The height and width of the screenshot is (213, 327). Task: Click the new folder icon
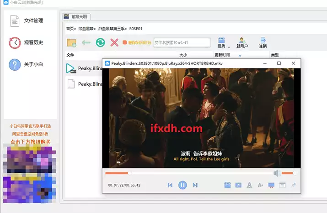71,42
